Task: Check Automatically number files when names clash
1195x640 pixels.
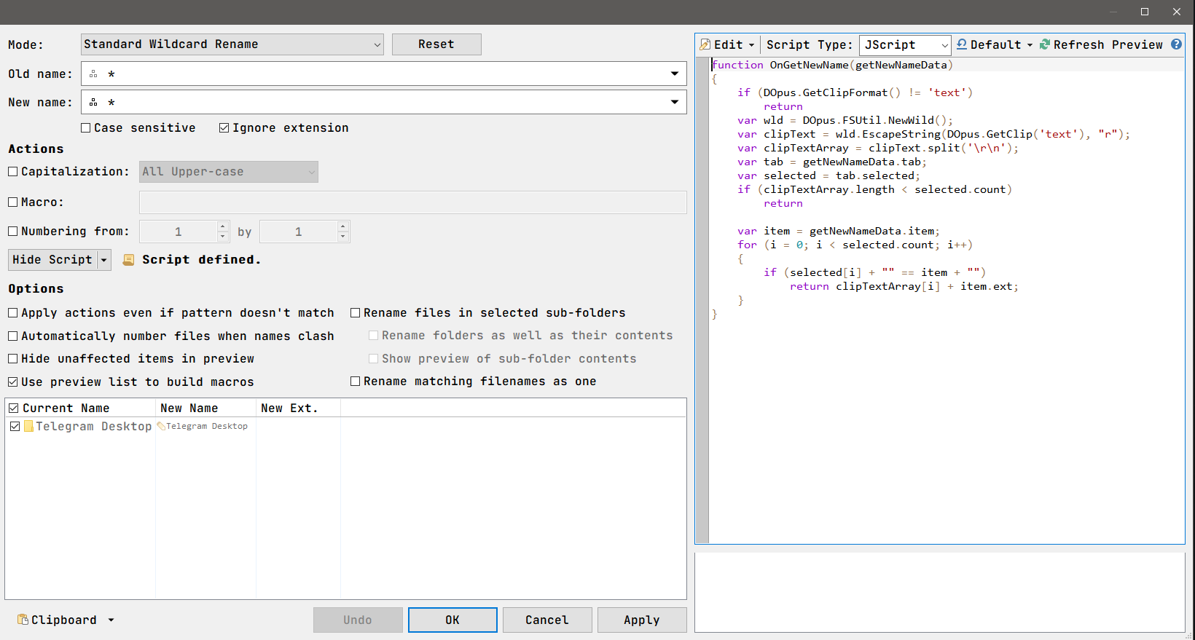Action: click(x=13, y=336)
